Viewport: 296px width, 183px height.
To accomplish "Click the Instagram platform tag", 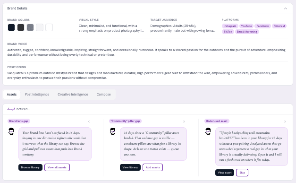I will 230,26.
